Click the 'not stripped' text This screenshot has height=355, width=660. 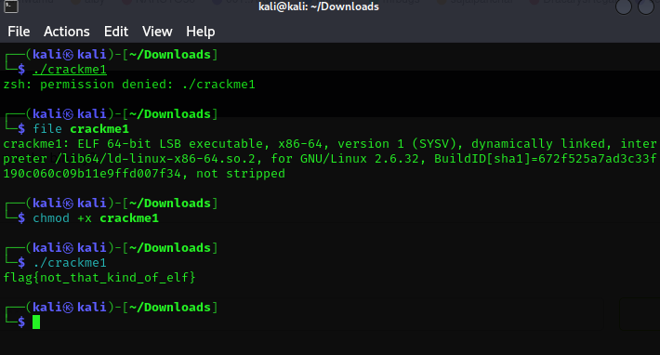[241, 174]
